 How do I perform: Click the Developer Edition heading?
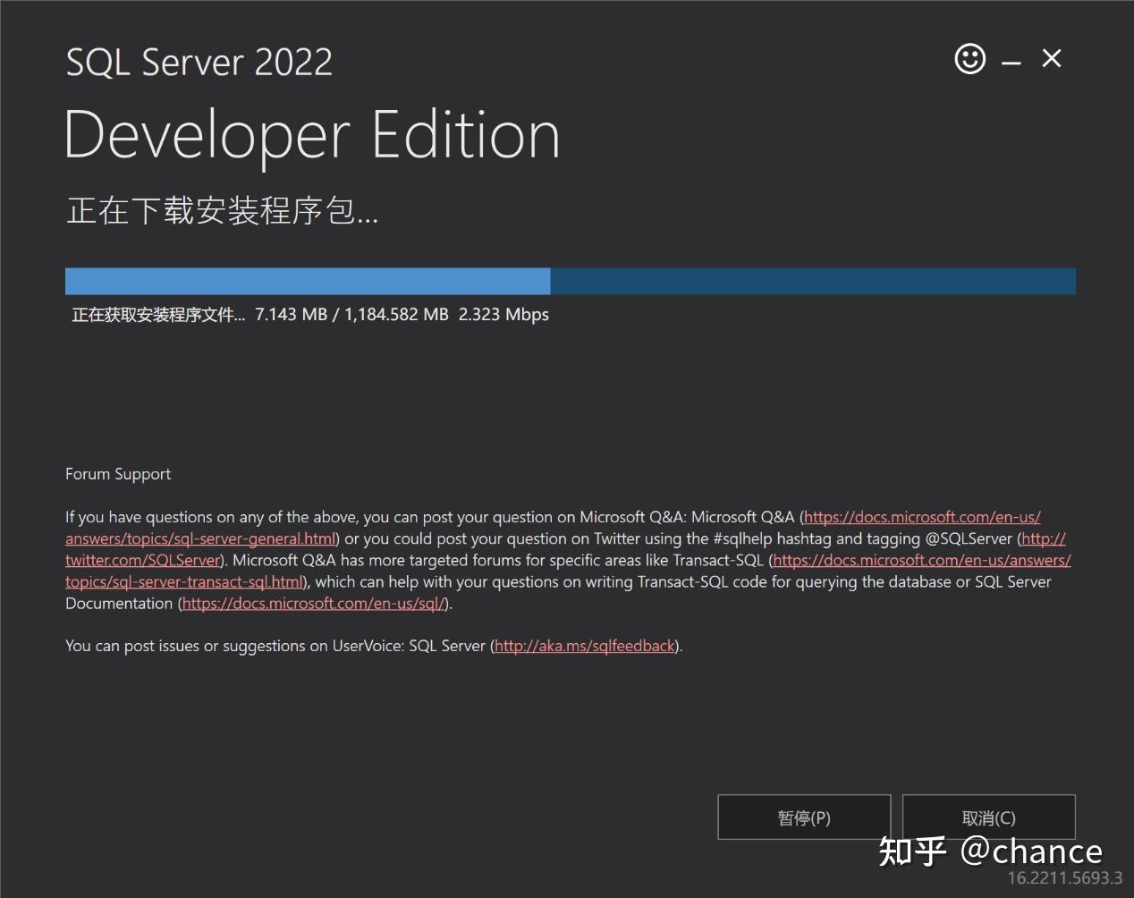point(311,134)
